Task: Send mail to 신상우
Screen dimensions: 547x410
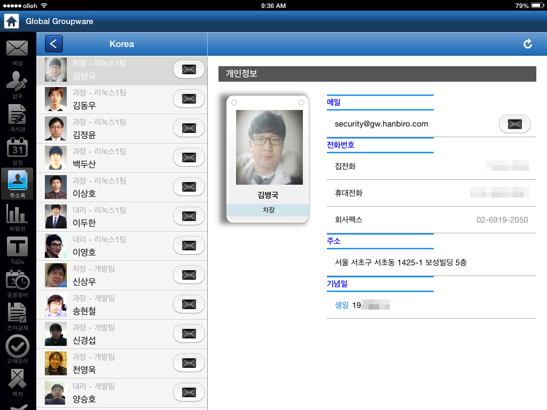Action: coord(189,275)
